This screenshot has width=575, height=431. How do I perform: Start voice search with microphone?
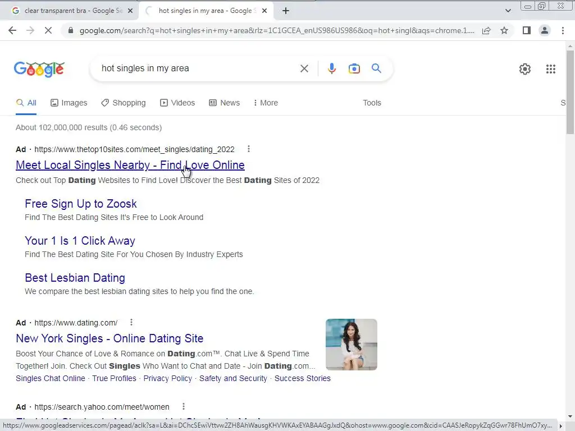pyautogui.click(x=331, y=68)
